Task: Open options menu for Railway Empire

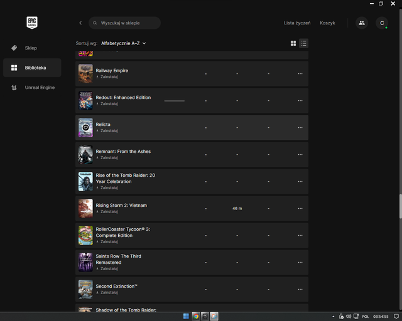Action: click(x=300, y=74)
